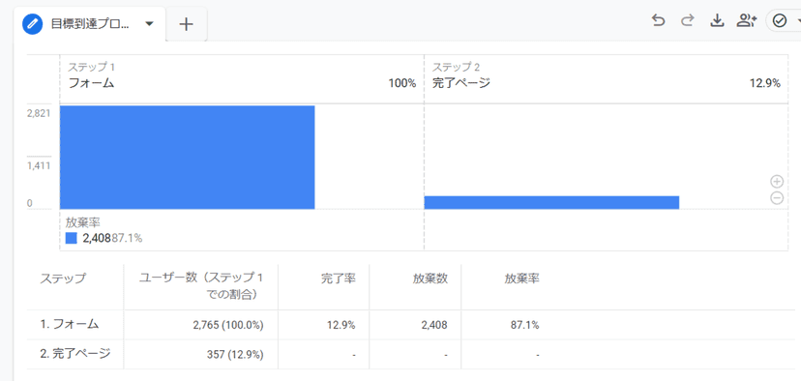Click the step 2 完了ページ blue bar
This screenshot has width=801, height=381.
click(x=551, y=202)
